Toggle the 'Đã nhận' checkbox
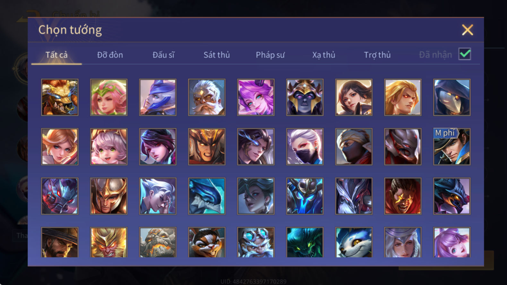This screenshot has width=507, height=285. pos(465,54)
